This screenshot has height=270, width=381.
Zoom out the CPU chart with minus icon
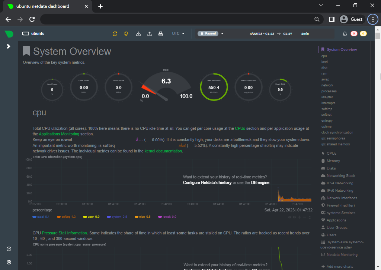(x=305, y=217)
